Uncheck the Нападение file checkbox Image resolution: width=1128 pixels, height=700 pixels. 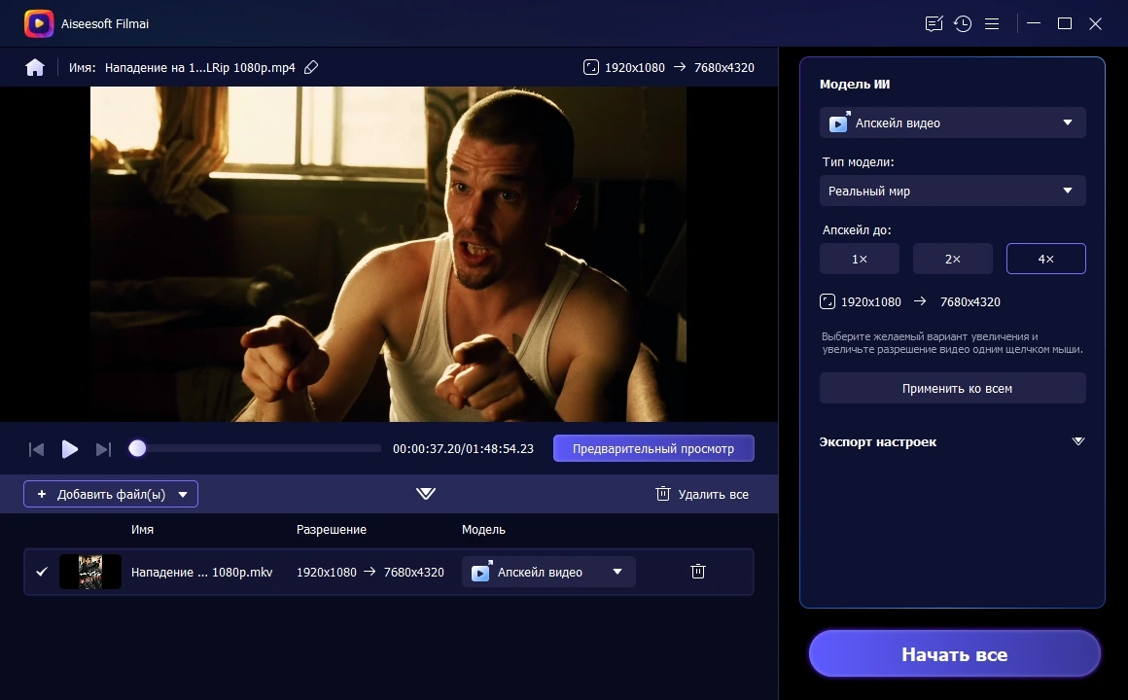point(42,572)
